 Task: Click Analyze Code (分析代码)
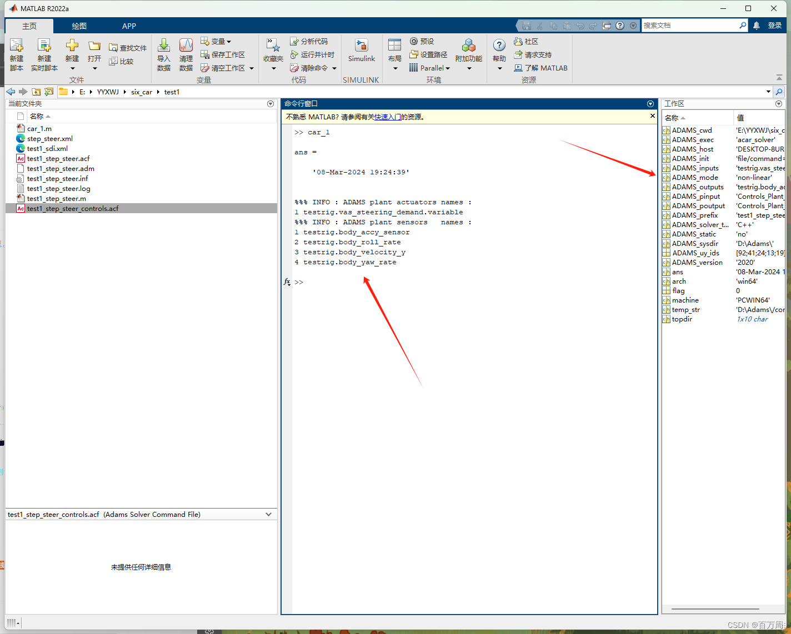309,41
